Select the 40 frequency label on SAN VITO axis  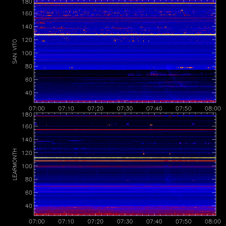[x=29, y=93]
